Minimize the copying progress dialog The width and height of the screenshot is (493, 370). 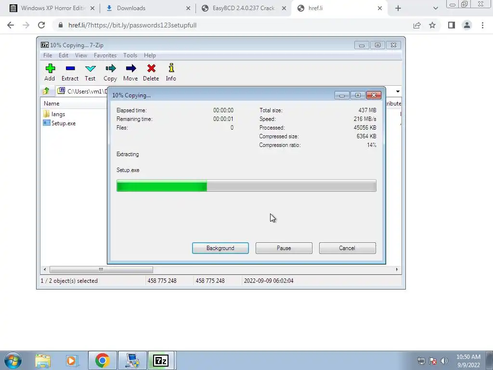[342, 95]
